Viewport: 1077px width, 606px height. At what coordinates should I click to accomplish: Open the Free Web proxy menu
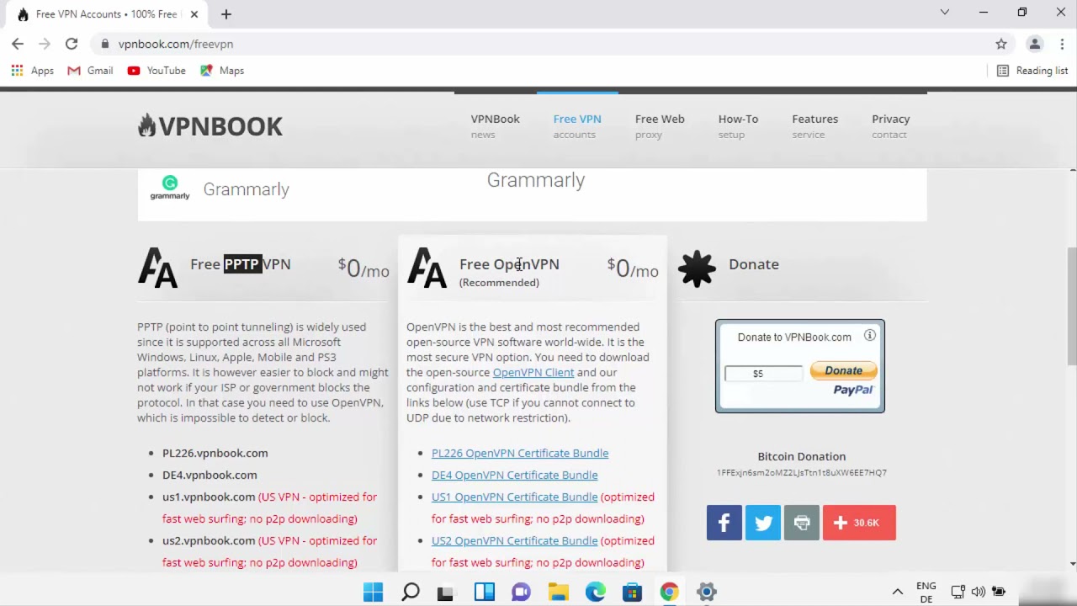(660, 125)
